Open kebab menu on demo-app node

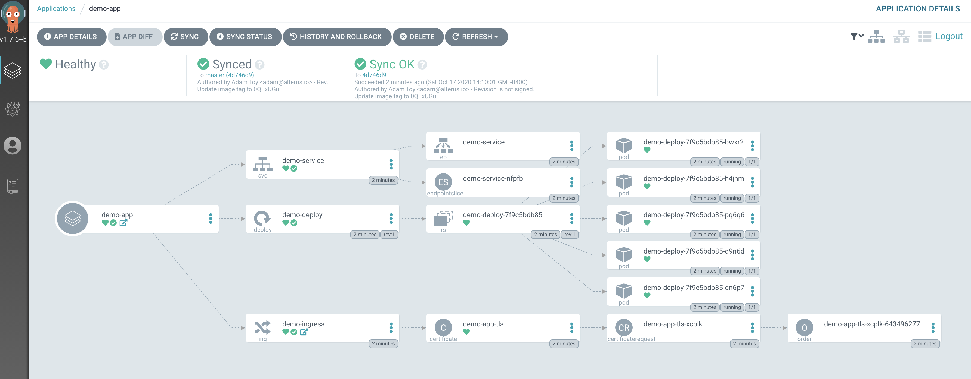tap(210, 219)
